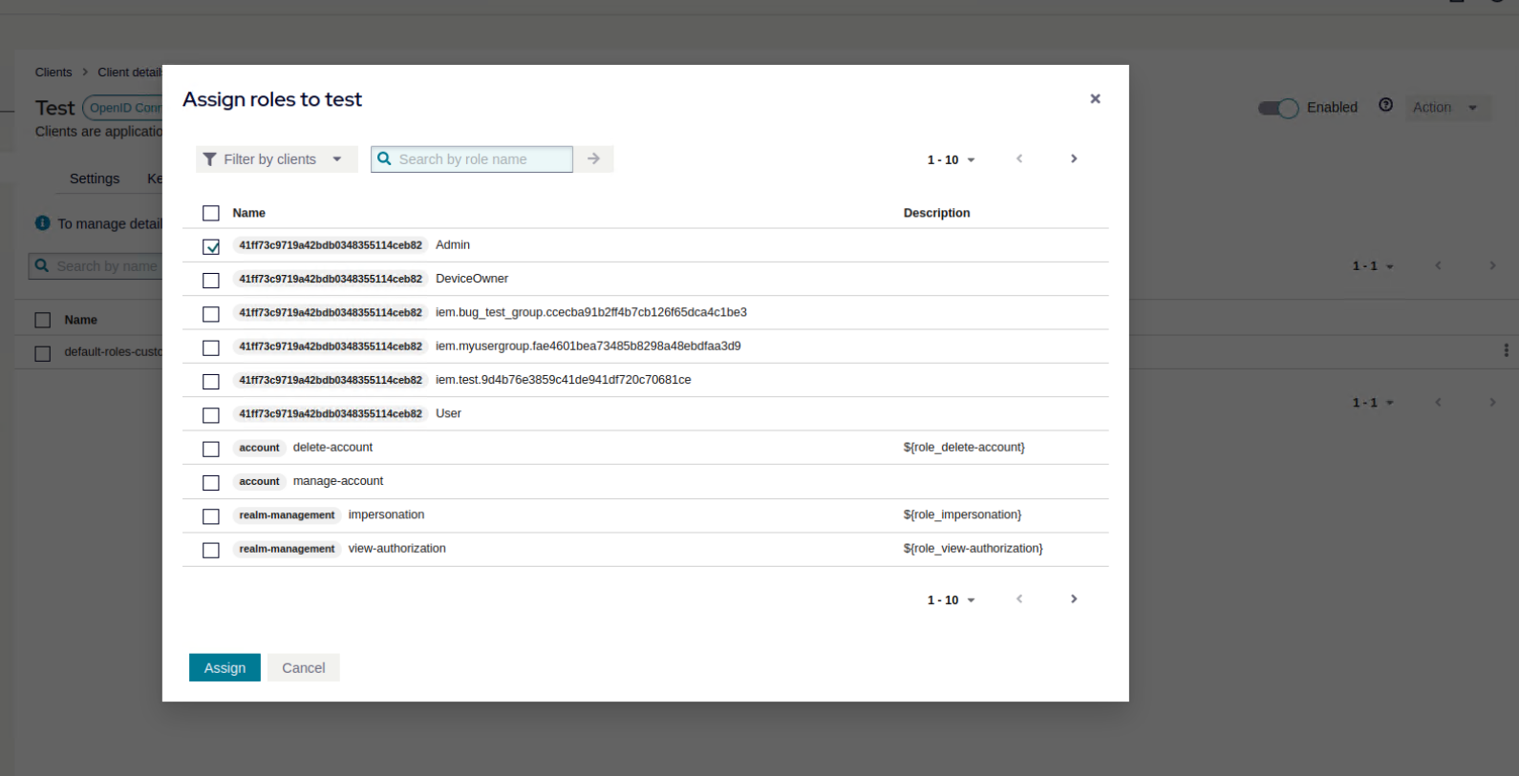Check the iem.bug_test_group role checkbox
Image resolution: width=1519 pixels, height=776 pixels.
coord(211,314)
